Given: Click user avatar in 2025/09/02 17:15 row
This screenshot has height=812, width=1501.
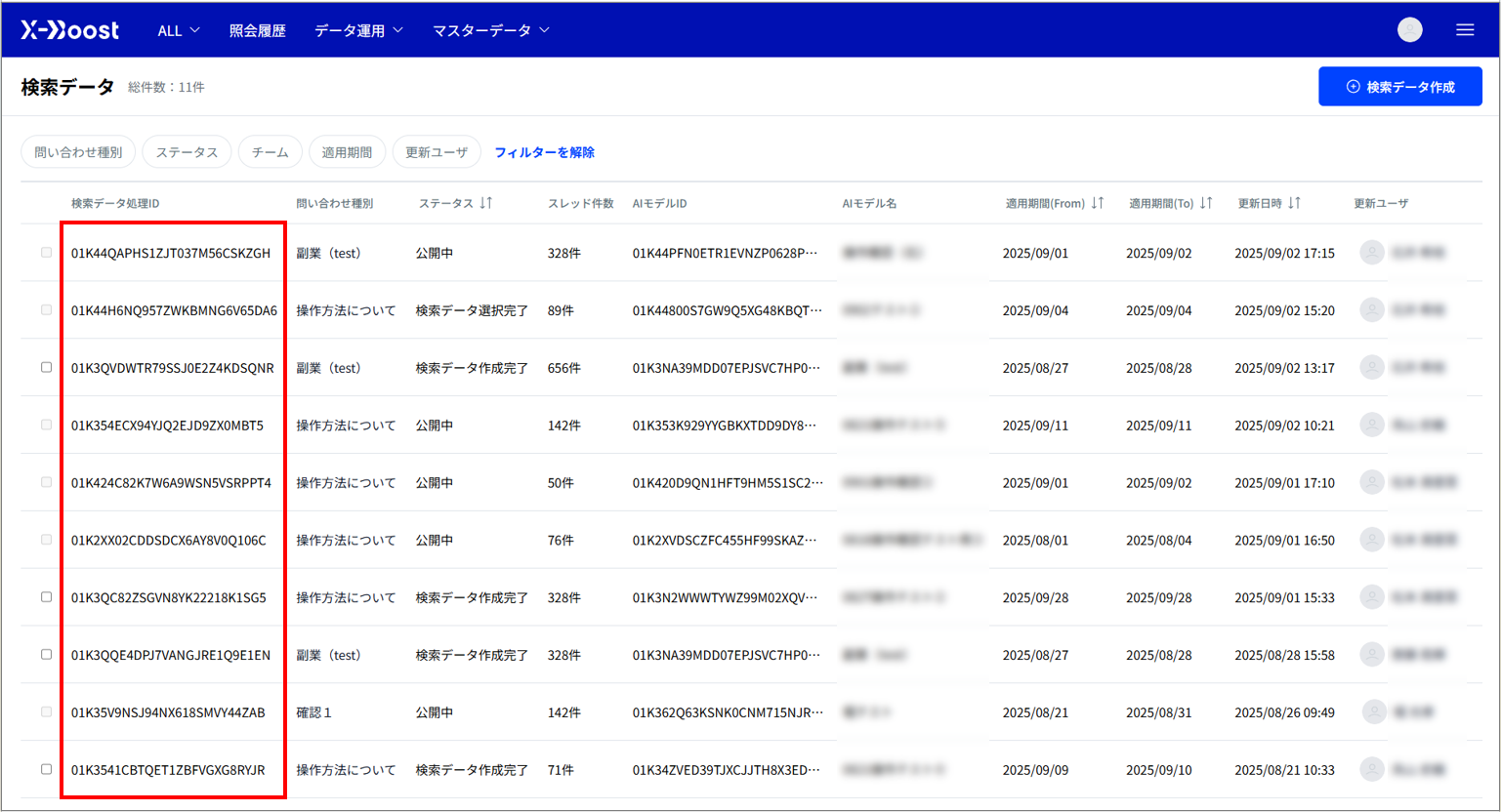Looking at the screenshot, I should click(1372, 253).
